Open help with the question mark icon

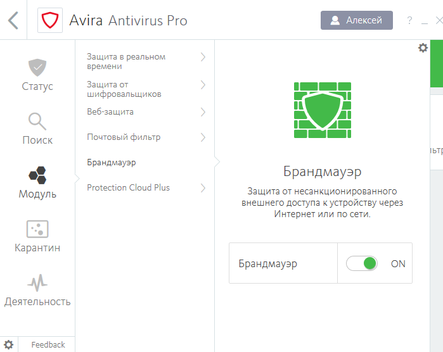coord(409,20)
